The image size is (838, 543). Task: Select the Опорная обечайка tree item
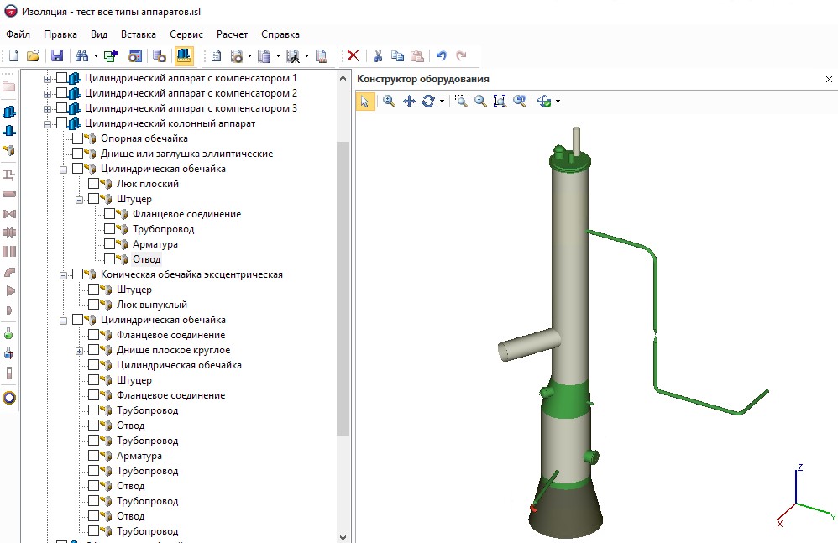[144, 138]
